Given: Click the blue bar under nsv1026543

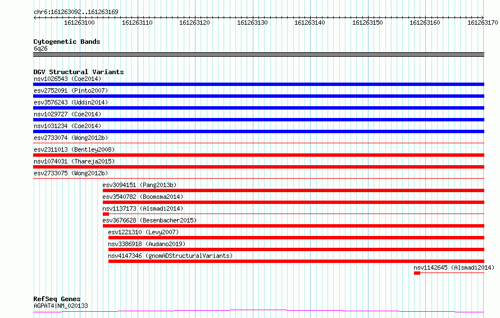Looking at the screenshot, I should point(258,84).
